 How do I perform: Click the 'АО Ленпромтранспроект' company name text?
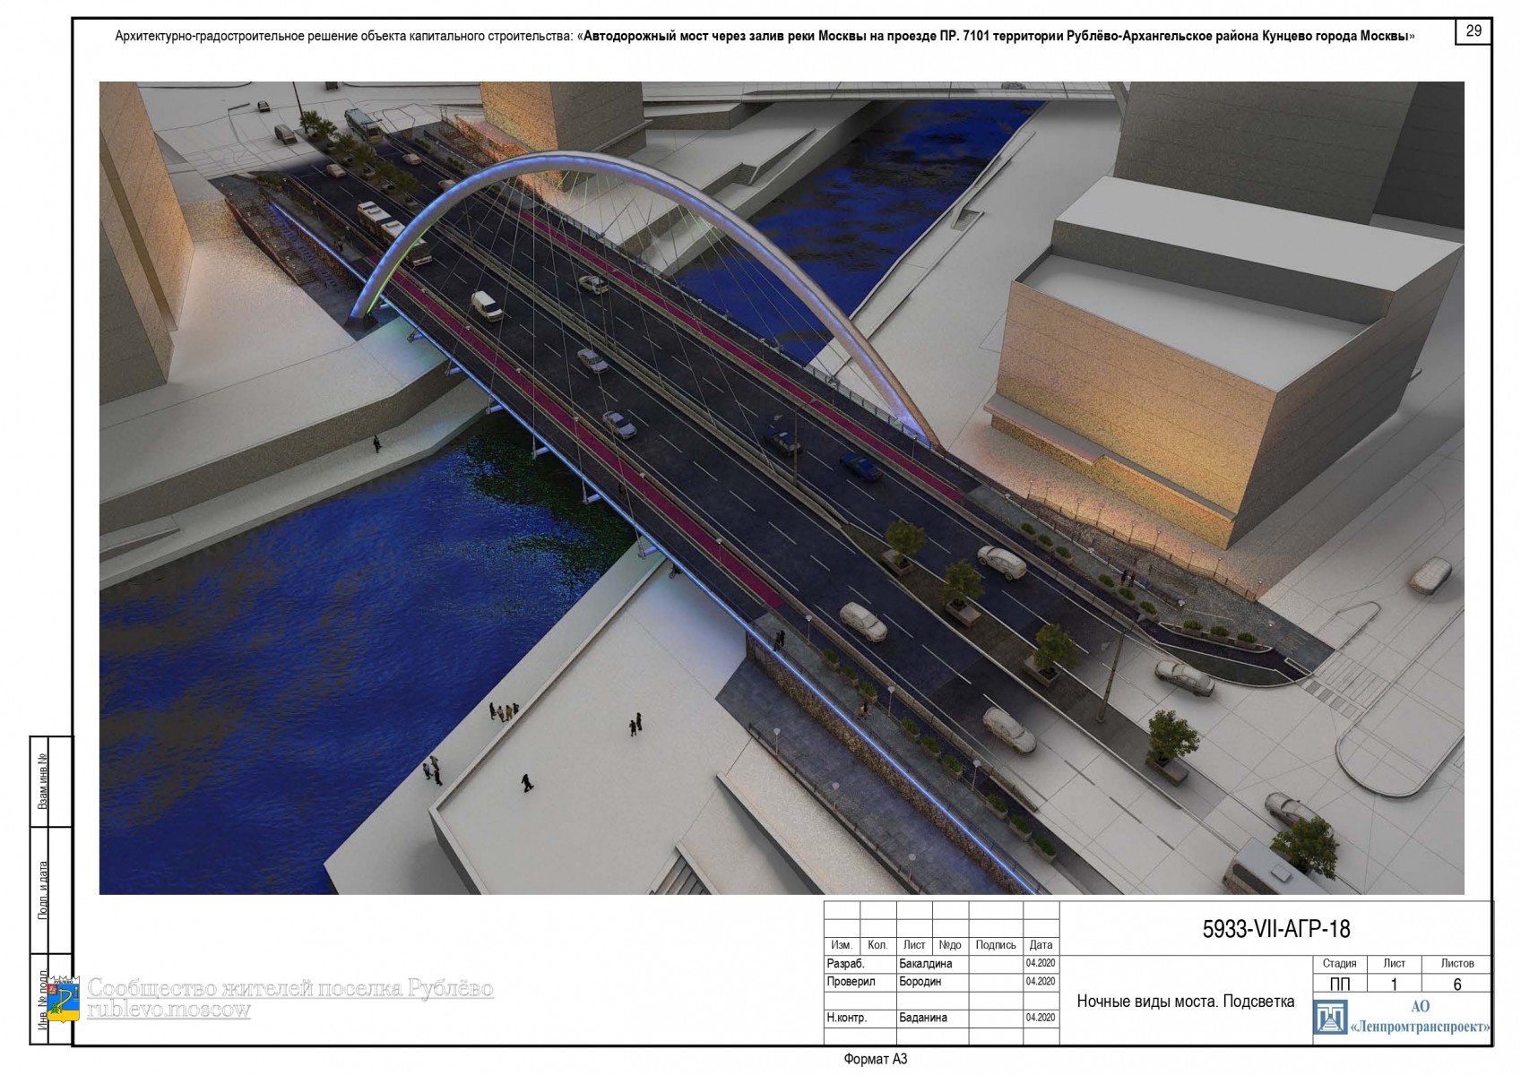(x=1420, y=1018)
